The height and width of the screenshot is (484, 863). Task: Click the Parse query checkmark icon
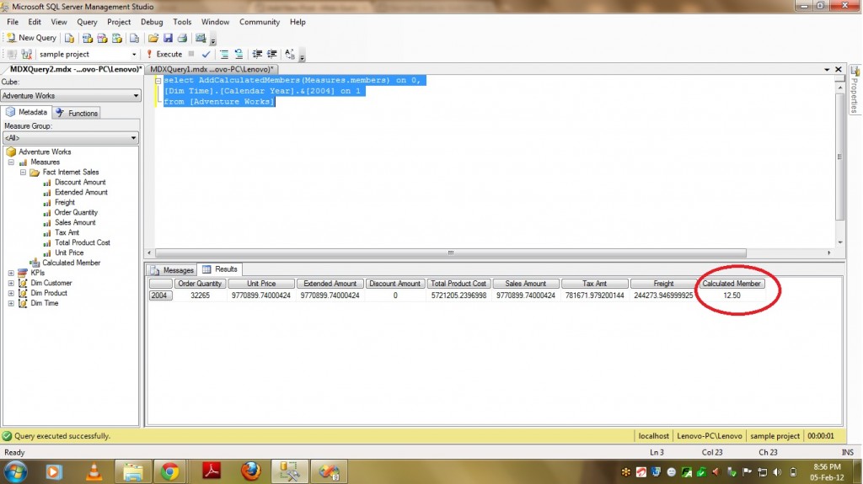206,54
